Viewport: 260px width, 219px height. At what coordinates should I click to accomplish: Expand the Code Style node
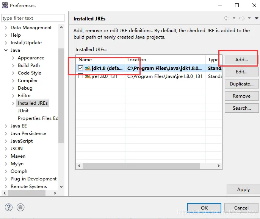click(13, 73)
